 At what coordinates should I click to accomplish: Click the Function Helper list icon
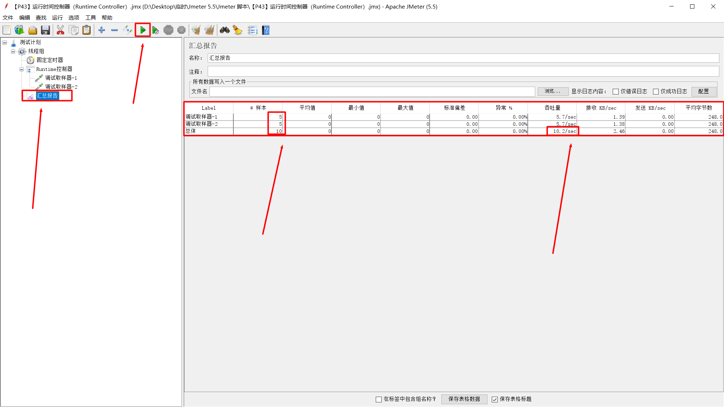pyautogui.click(x=252, y=30)
